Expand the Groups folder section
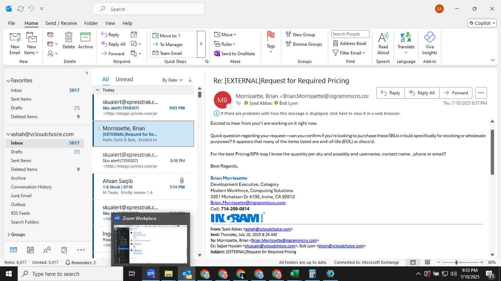This screenshot has width=501, height=281. tap(8, 235)
